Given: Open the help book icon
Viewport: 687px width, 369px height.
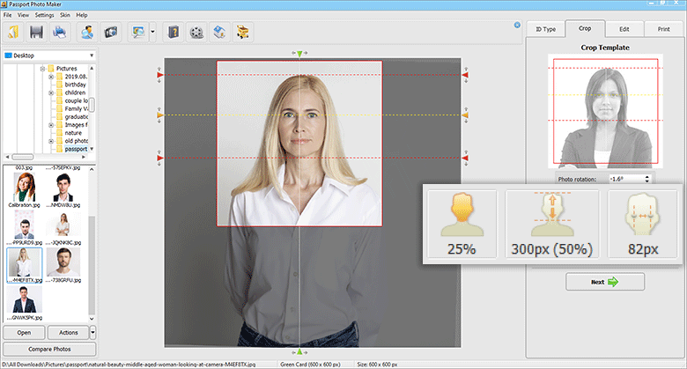Looking at the screenshot, I should (x=174, y=32).
